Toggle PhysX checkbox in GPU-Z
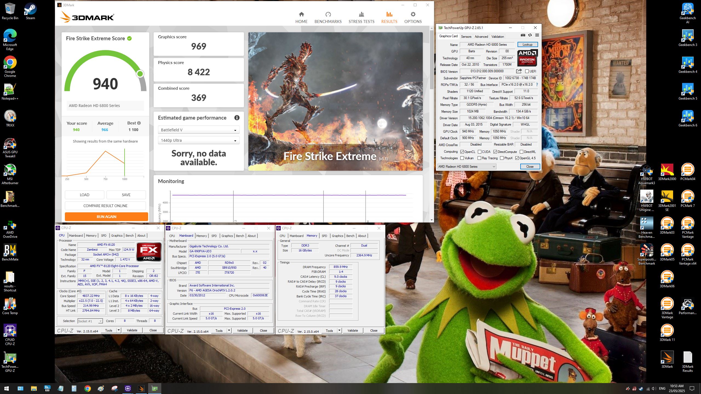 pyautogui.click(x=502, y=158)
